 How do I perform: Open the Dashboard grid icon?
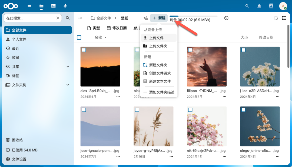click(x=29, y=6)
